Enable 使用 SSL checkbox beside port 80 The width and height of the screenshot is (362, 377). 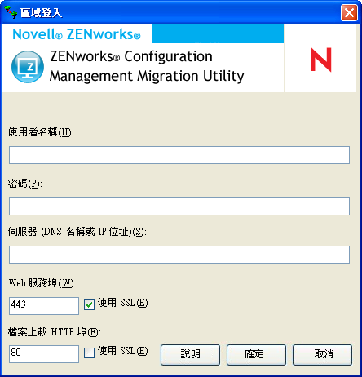[89, 353]
